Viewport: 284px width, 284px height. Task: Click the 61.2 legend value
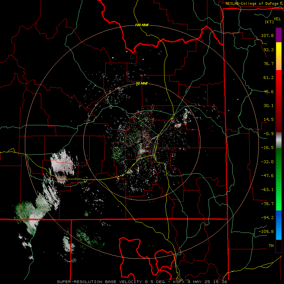pos(269,78)
